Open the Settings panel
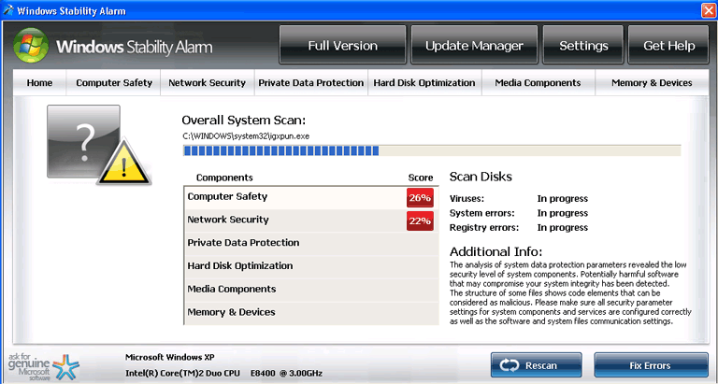718x384 pixels. [583, 46]
